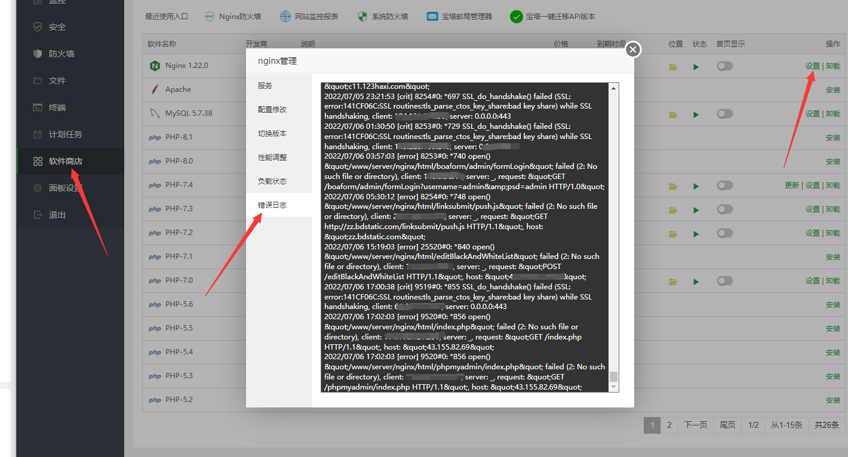848x457 pixels.
Task: Click the green status arrow for PHP-7.0
Action: point(696,281)
